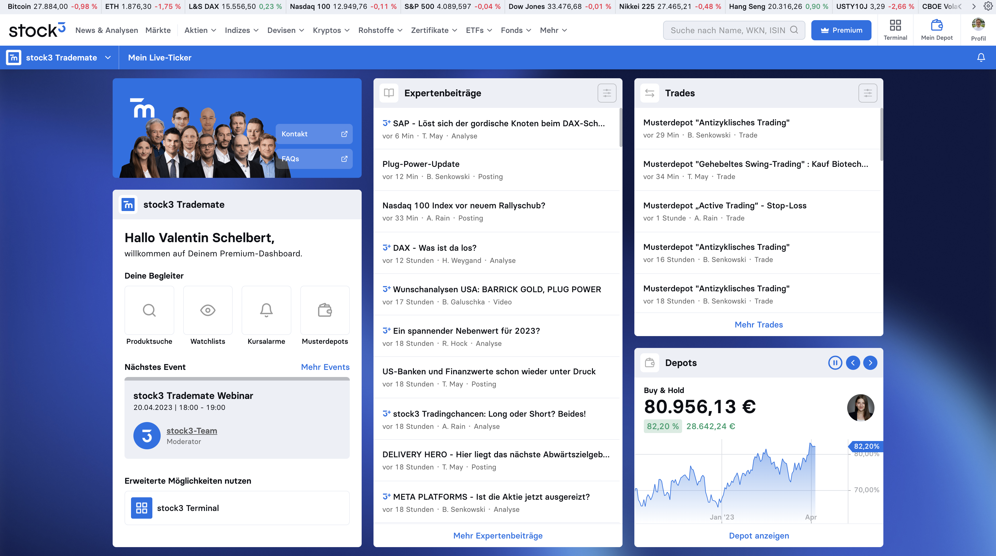Click Mehr Events link
Screen dimensions: 996x556
click(x=325, y=367)
